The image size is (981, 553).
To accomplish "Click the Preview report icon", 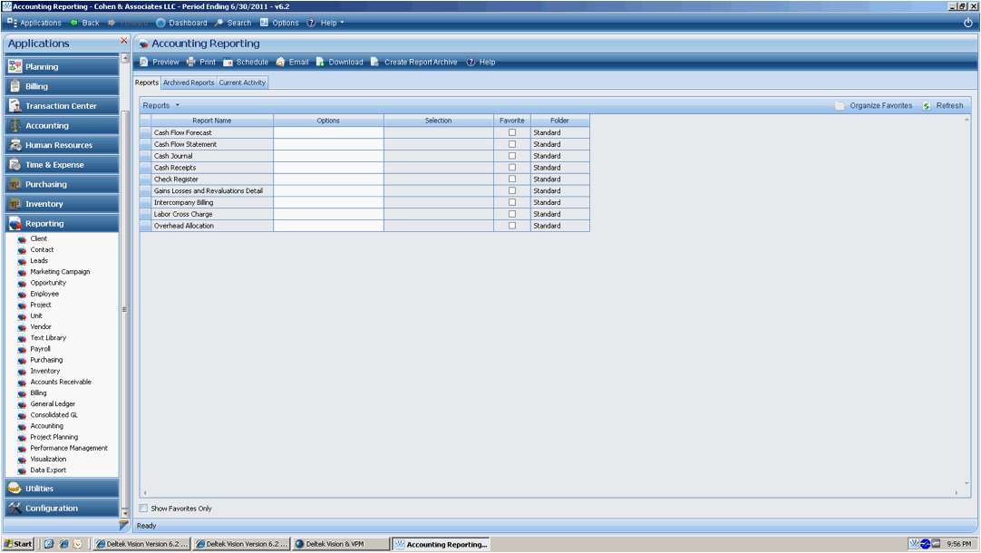I will (144, 63).
